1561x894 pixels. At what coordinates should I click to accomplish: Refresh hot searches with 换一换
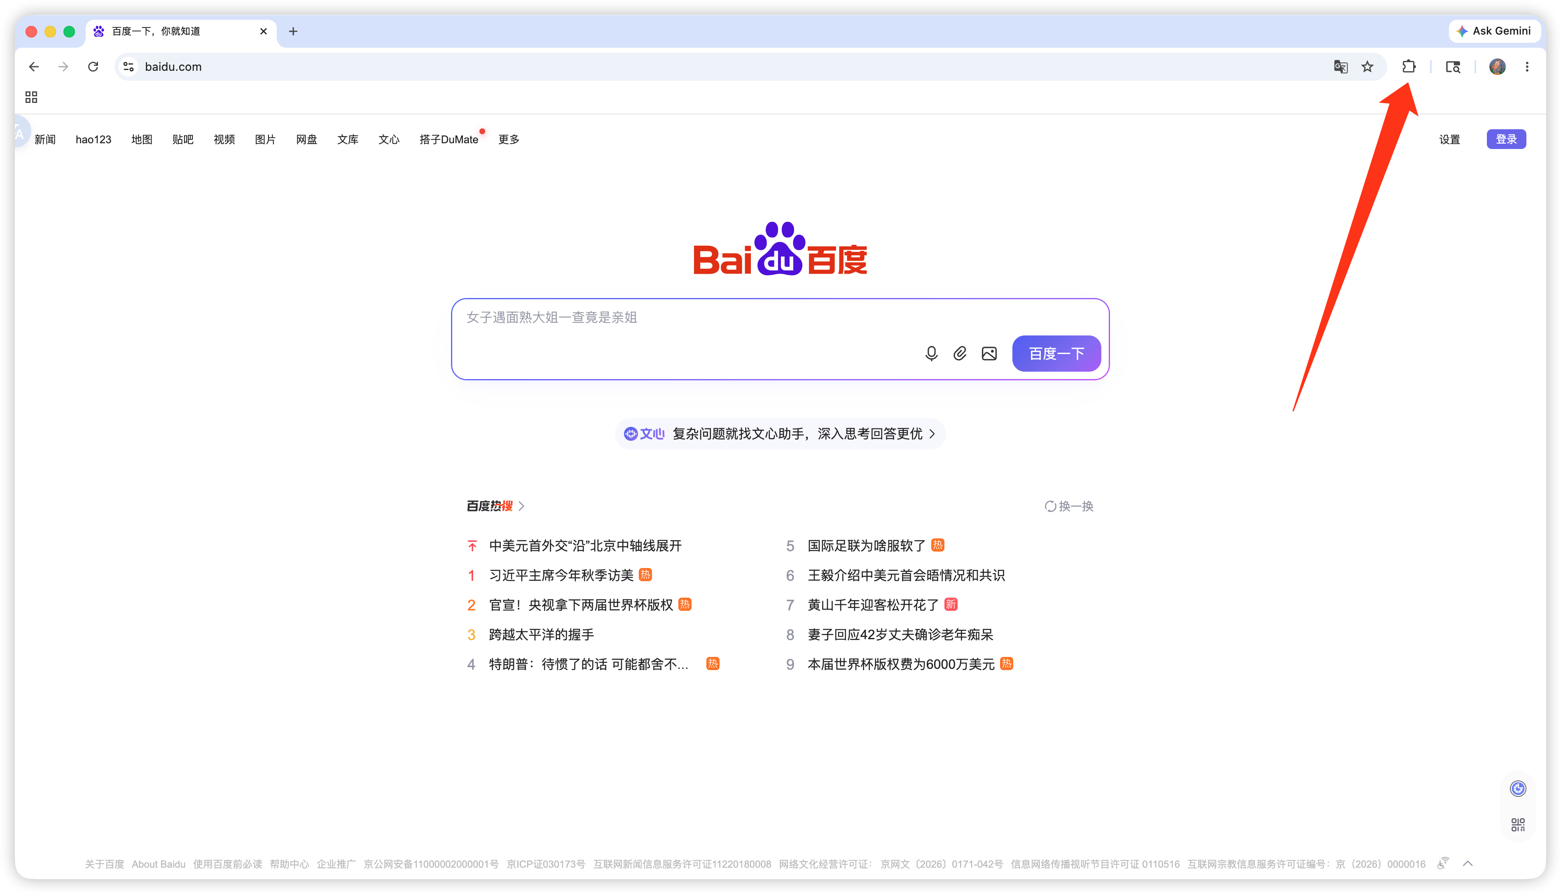[1069, 506]
